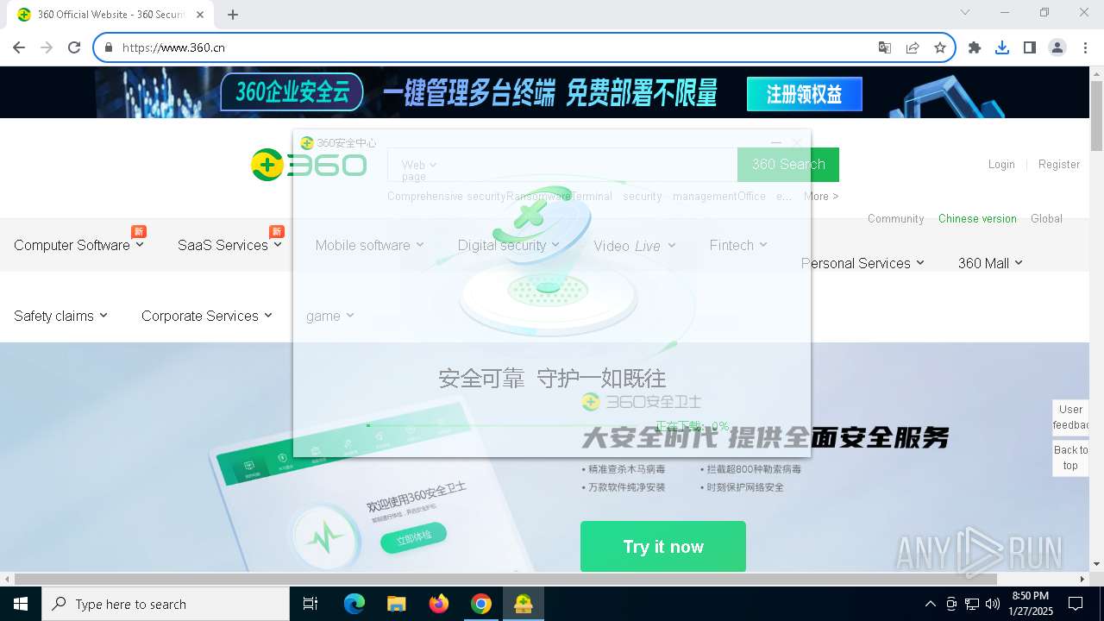Click the 360 Search button
This screenshot has height=621, width=1104.
[788, 164]
